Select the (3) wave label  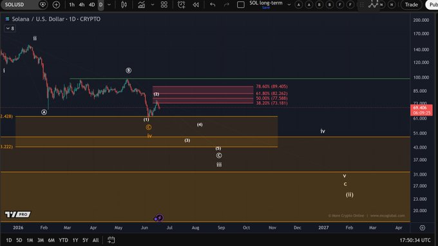(x=187, y=140)
